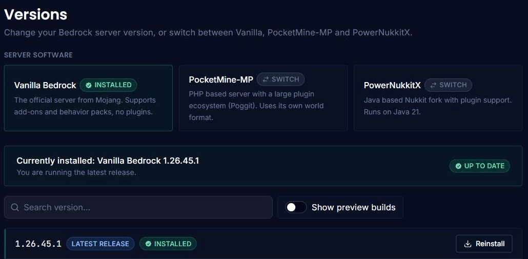Click the swap arrows icon beside PocketMine-MP
The image size is (528, 259).
266,79
